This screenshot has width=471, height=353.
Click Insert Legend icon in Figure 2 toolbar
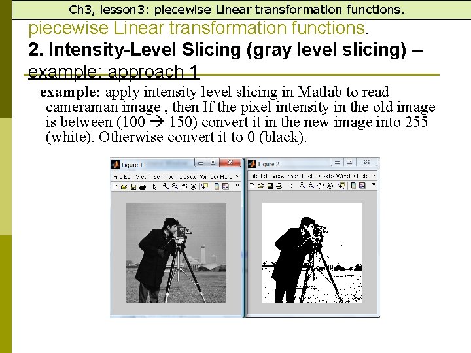coord(362,186)
